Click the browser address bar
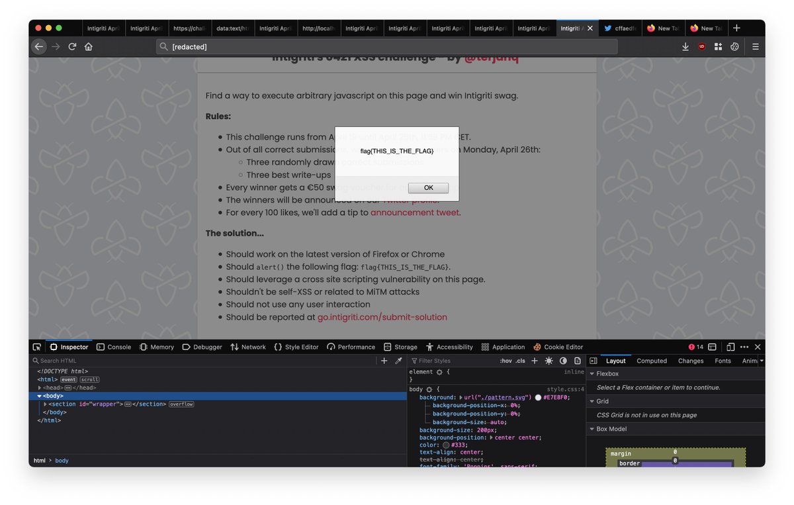Image resolution: width=794 pixels, height=505 pixels. point(387,46)
